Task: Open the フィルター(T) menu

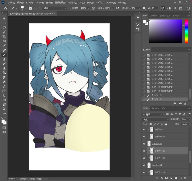Action: 72,3
